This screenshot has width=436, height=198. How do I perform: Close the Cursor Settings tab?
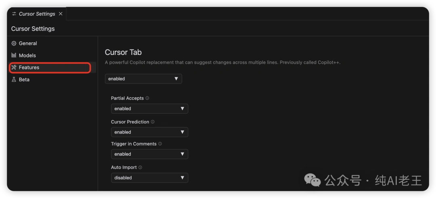click(61, 14)
